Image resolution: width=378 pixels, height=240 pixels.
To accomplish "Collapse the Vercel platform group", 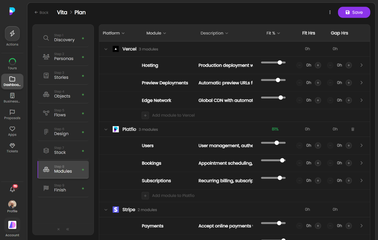I will [x=106, y=49].
